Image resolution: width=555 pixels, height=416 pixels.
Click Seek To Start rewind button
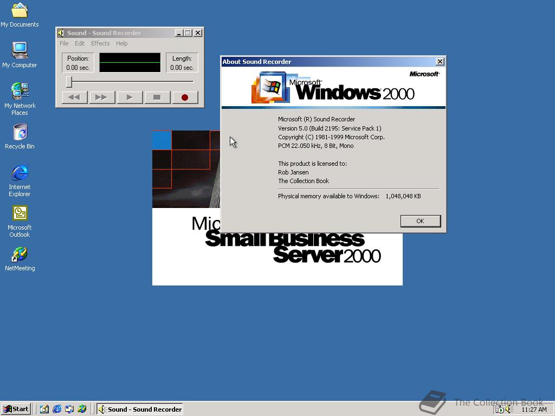tap(74, 97)
